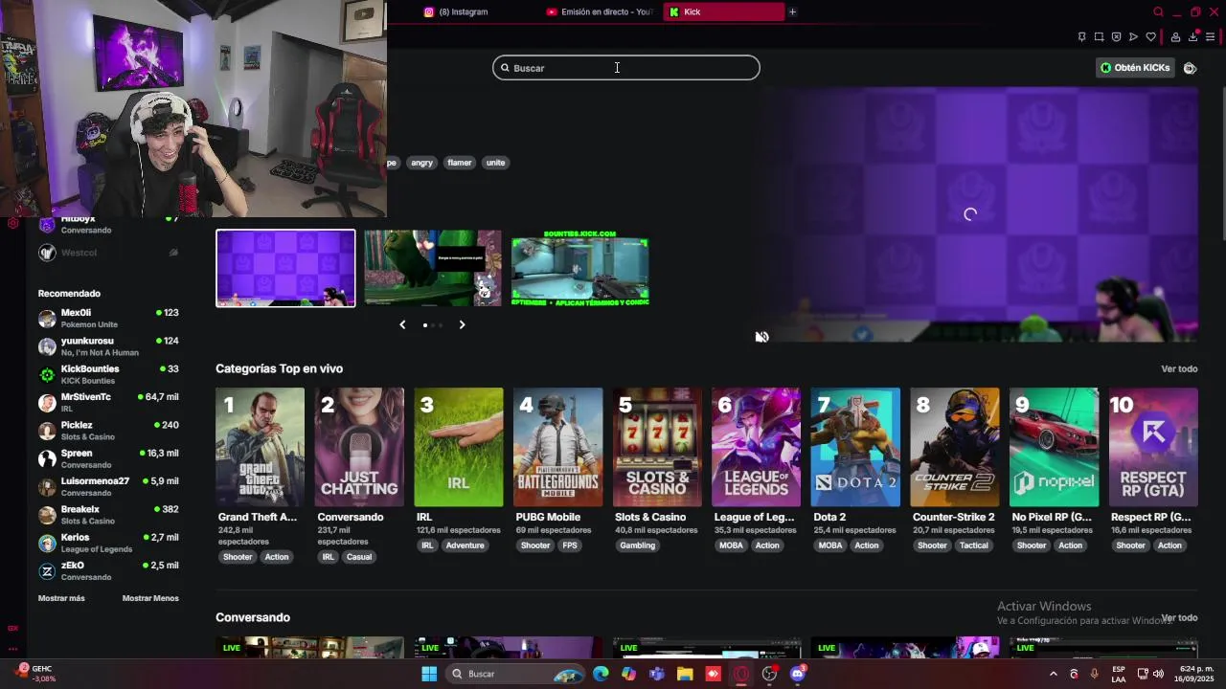Image resolution: width=1226 pixels, height=689 pixels.
Task: Click Opera GX icon in taskbar
Action: (x=741, y=674)
